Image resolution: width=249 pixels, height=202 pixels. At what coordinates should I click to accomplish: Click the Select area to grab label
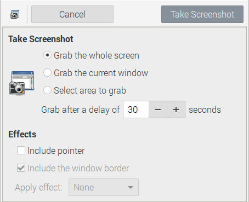point(90,91)
